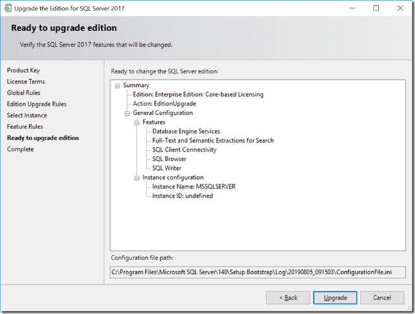Select the Action: EditionUpgrade row
Image resolution: width=415 pixels, height=314 pixels.
pyautogui.click(x=164, y=104)
